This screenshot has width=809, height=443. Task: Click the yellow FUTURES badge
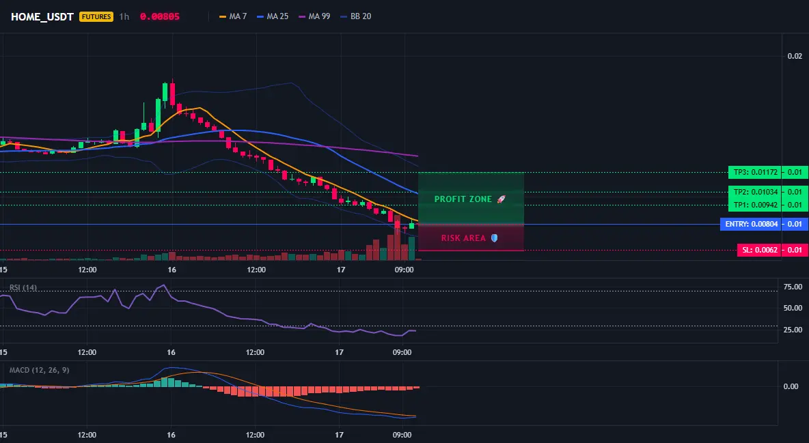96,16
